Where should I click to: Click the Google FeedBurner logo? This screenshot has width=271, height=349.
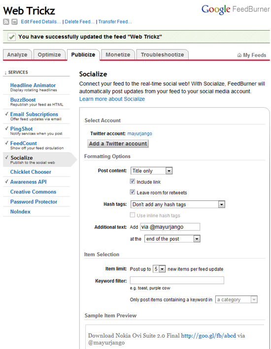click(236, 9)
